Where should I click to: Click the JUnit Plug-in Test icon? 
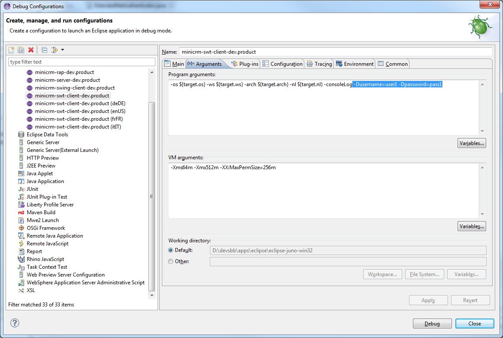21,197
